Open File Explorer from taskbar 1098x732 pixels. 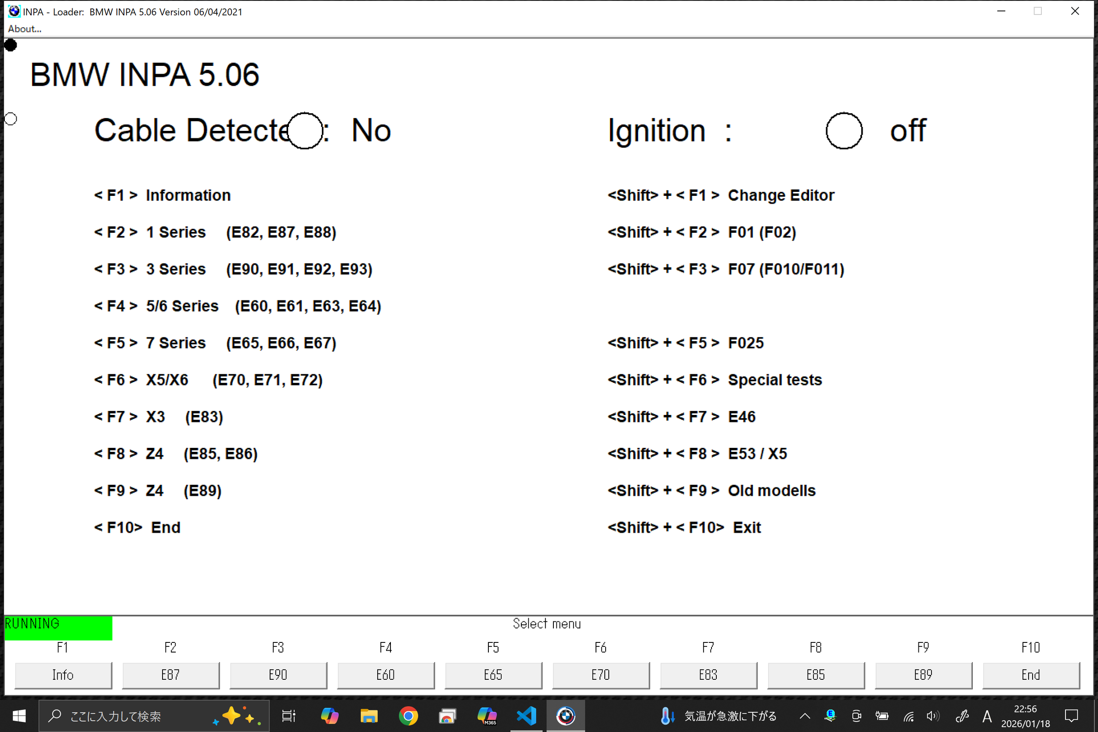(x=369, y=716)
